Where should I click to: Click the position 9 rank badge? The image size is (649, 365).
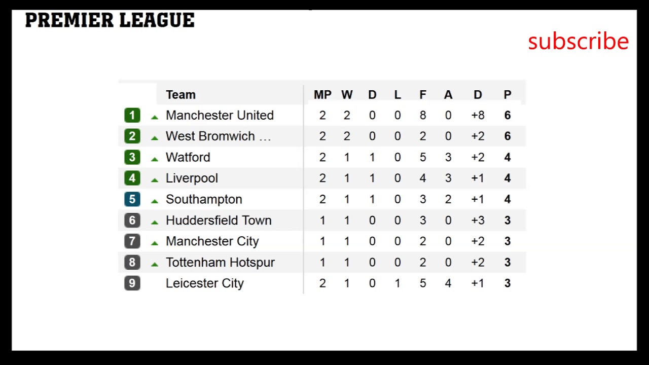pyautogui.click(x=132, y=283)
